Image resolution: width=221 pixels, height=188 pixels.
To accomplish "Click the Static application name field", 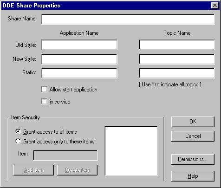I will tap(79, 73).
